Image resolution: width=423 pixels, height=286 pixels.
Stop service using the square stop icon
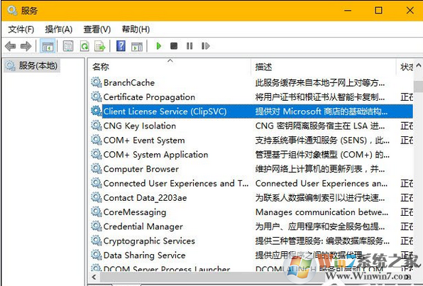pyautogui.click(x=174, y=46)
